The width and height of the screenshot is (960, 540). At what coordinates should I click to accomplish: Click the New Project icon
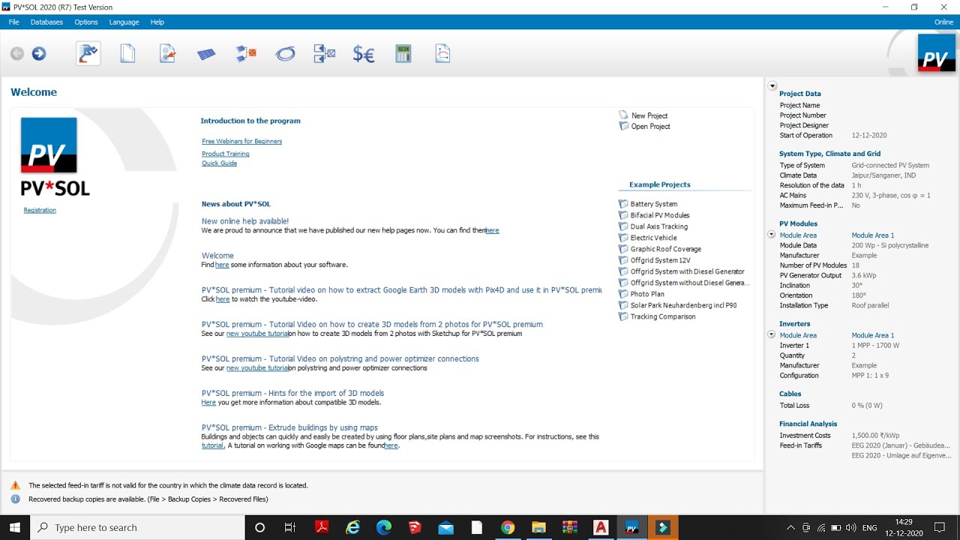623,115
